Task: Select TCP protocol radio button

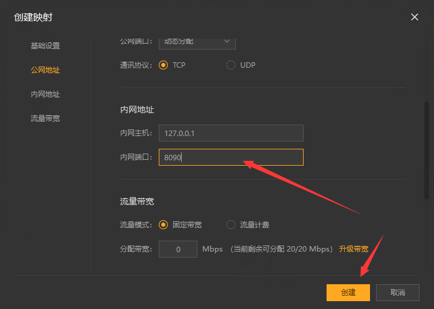Action: click(x=164, y=65)
